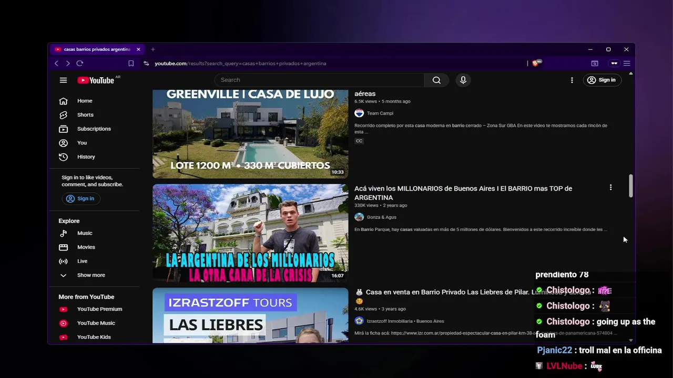Screen dimensions: 673x378
Task: Reload the browser page
Action: coord(80,64)
